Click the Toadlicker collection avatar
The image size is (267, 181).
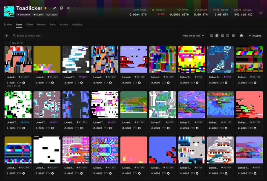(9, 11)
